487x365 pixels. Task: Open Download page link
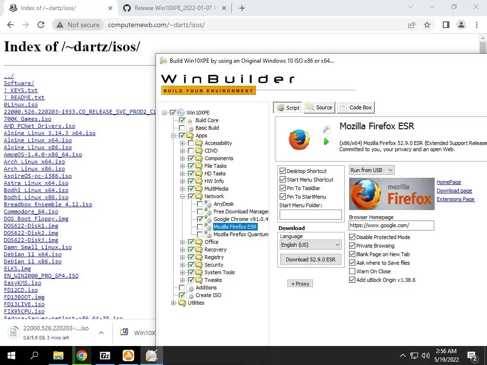coord(454,191)
